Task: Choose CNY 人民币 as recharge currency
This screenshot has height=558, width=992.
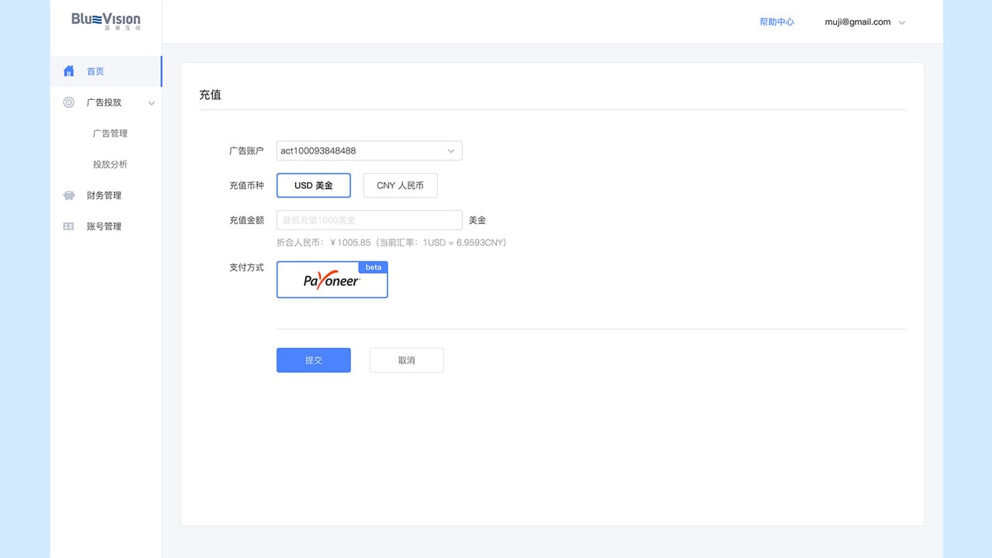Action: (x=400, y=185)
